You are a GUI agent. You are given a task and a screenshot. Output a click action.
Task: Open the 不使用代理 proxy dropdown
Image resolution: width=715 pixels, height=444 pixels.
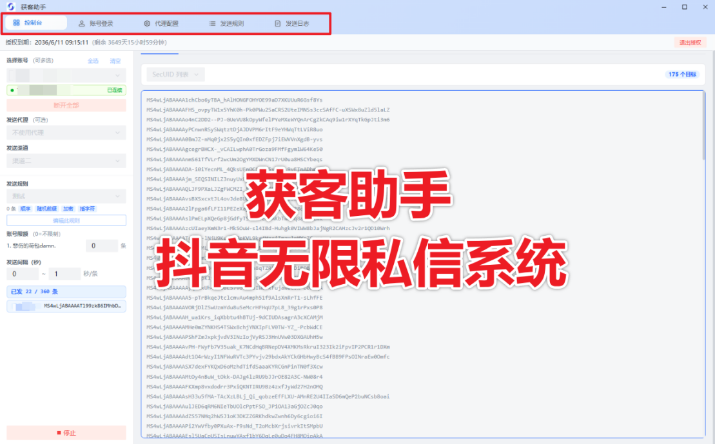tap(66, 133)
